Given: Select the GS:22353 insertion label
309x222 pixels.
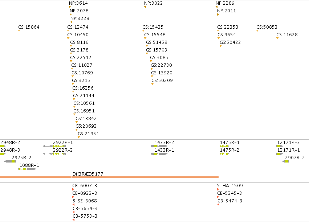Looking at the screenshot, I should pos(228,27).
